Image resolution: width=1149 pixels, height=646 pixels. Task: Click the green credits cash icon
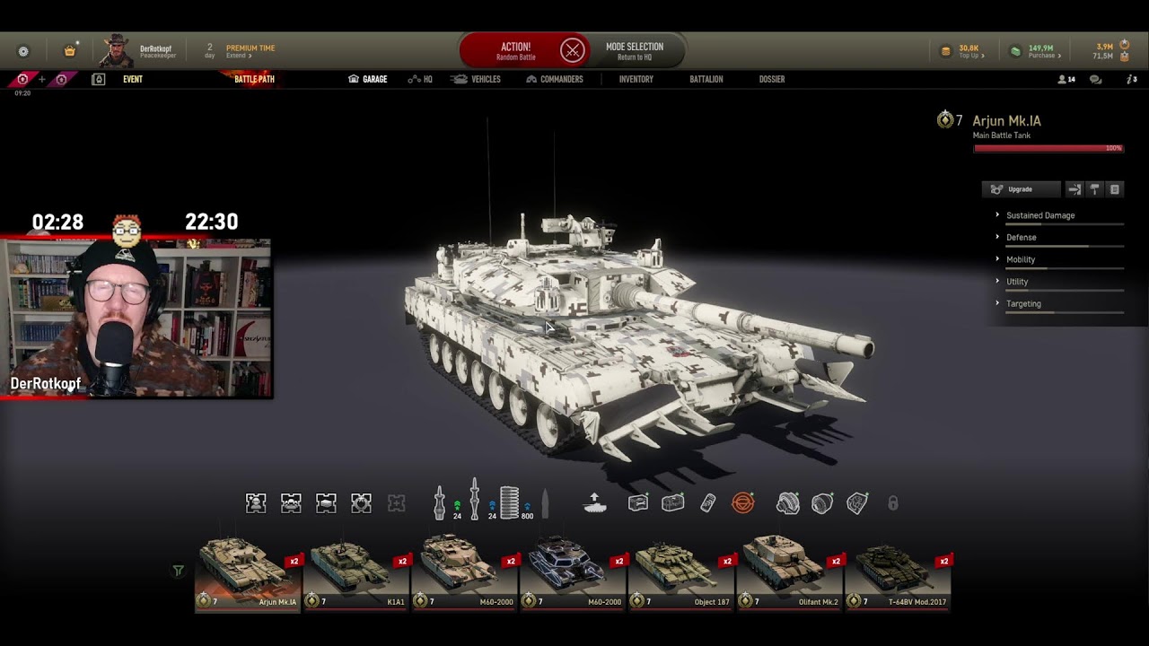point(1015,51)
